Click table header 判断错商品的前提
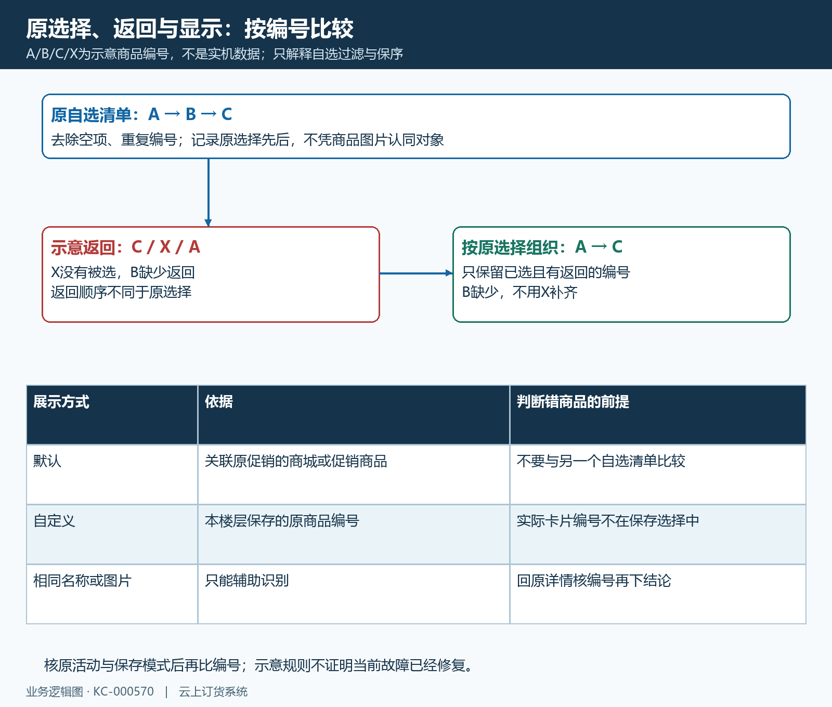This screenshot has height=707, width=832. pos(658,415)
